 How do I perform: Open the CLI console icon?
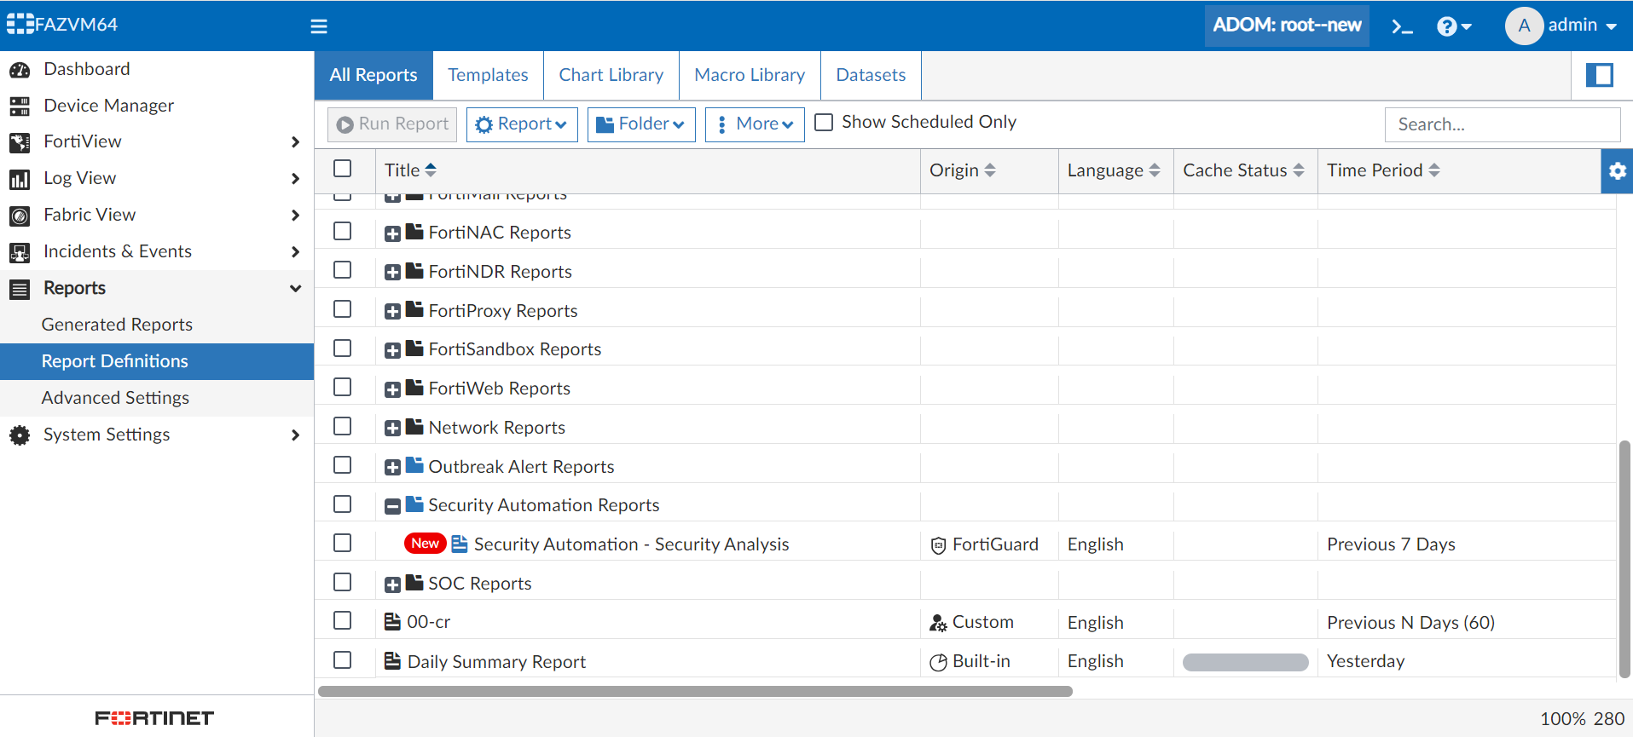1402,26
